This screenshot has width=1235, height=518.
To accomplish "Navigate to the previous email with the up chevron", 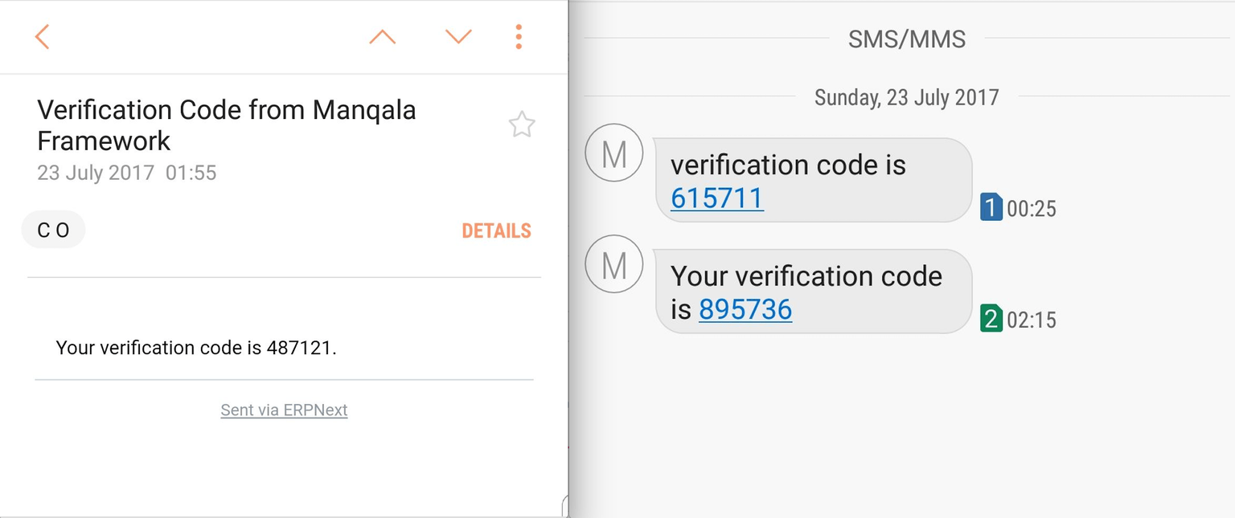I will [382, 36].
